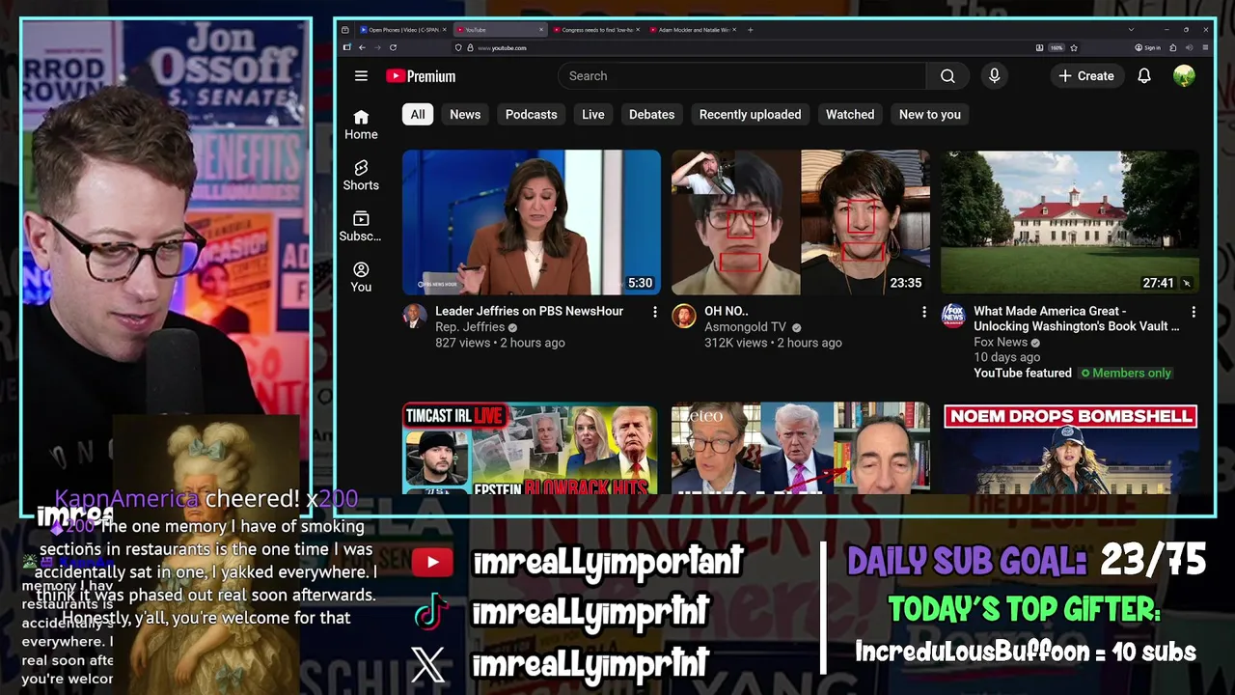Switch to the Adam Mockler and Natalie tab
Viewport: 1235px width, 695px height.
(x=692, y=30)
